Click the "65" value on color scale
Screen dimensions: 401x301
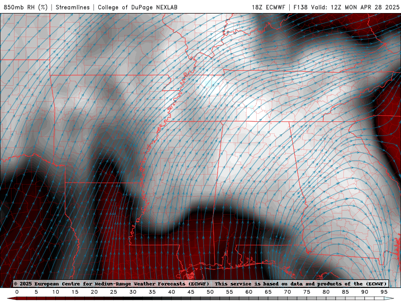(x=268, y=292)
